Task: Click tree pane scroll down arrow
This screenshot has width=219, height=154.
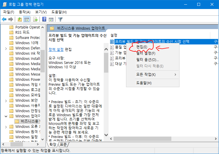Action: click(x=43, y=139)
